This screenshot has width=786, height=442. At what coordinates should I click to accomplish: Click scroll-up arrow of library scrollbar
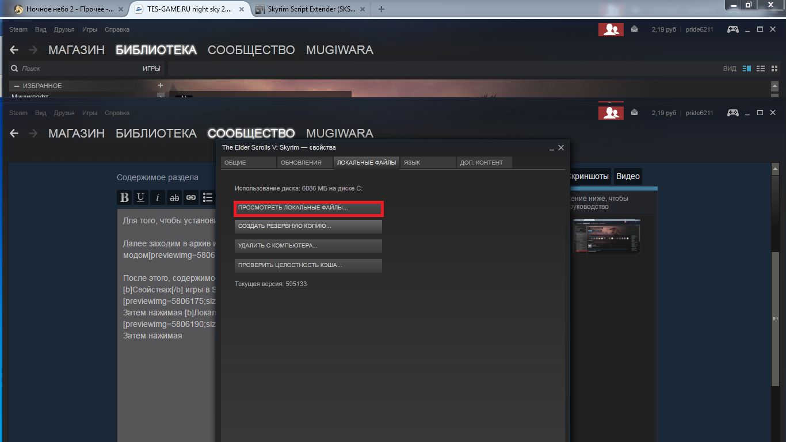click(x=774, y=86)
